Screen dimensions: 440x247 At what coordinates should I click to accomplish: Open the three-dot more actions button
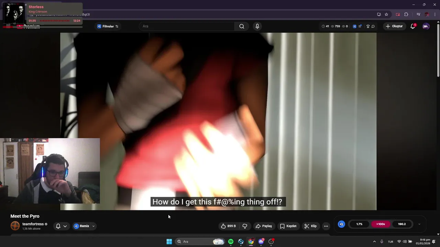point(326,226)
